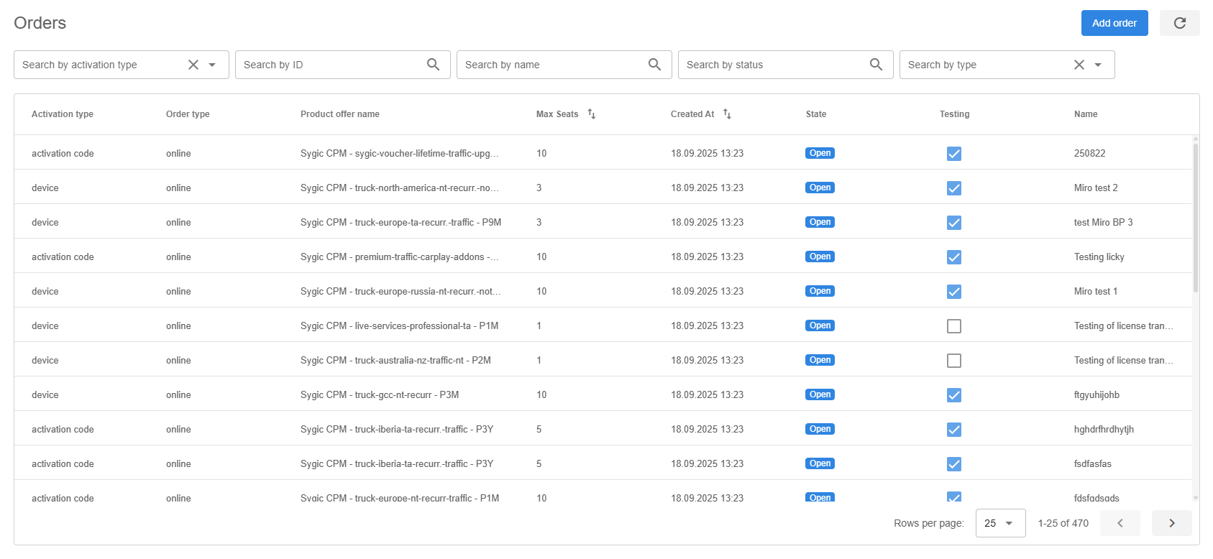Click the Search by ID magnifier icon
Viewport: 1213px width, 559px height.
[x=433, y=65]
